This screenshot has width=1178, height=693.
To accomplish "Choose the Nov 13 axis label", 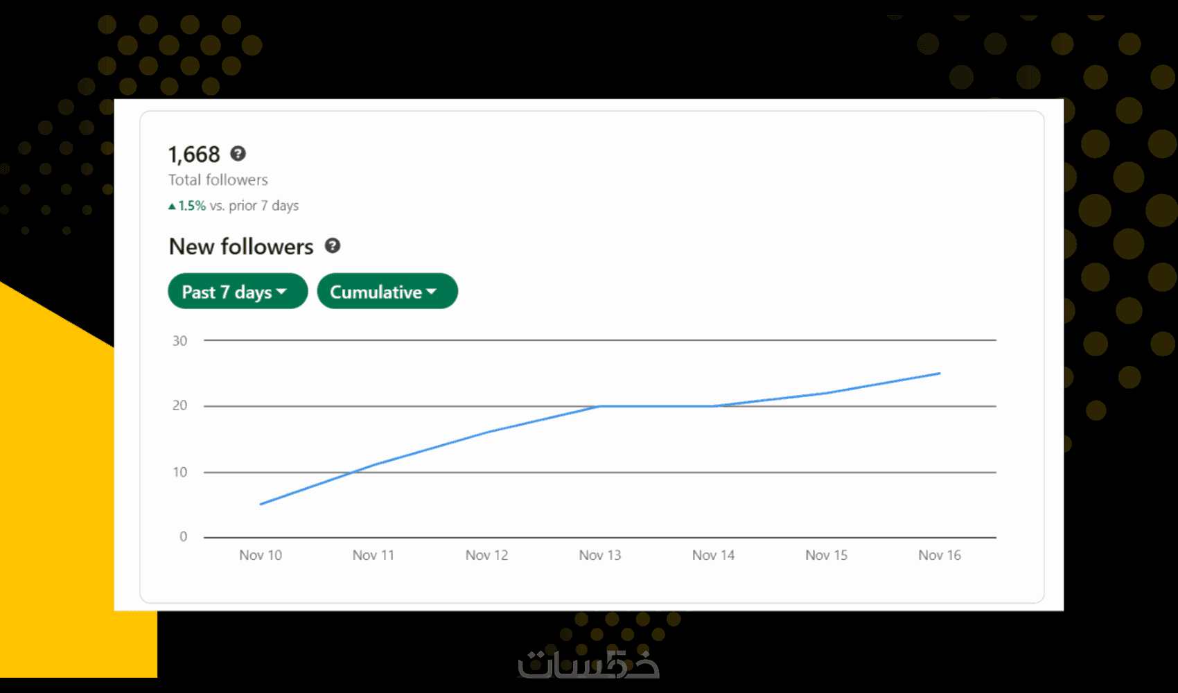I will (600, 555).
